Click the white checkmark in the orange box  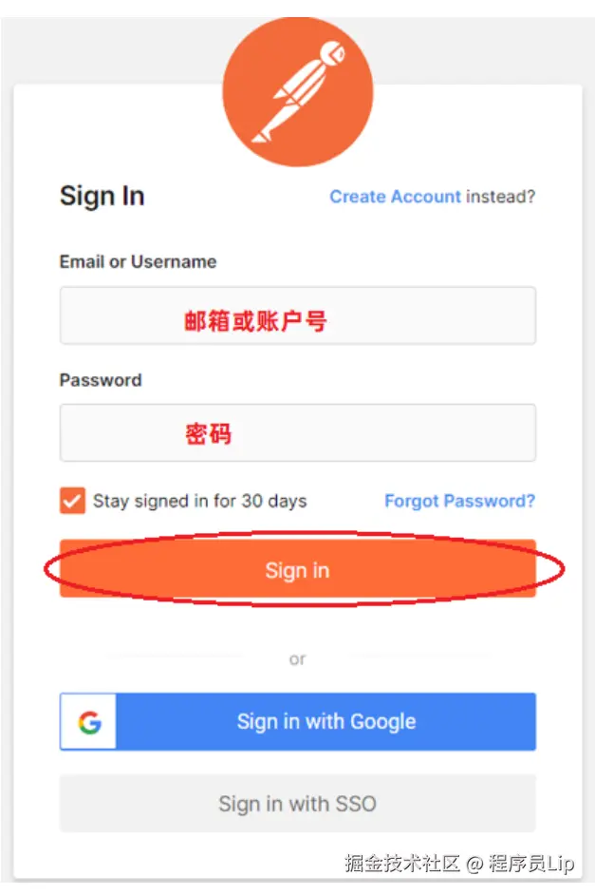pyautogui.click(x=72, y=502)
